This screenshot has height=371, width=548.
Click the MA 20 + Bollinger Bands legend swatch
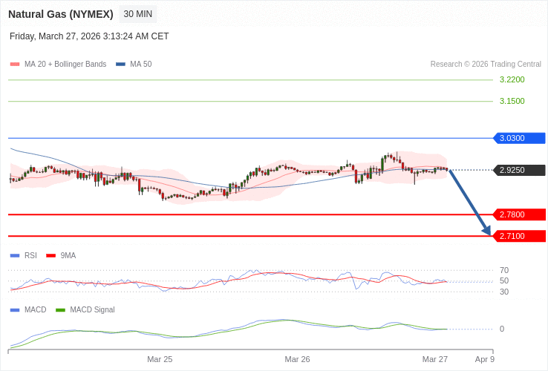point(15,65)
